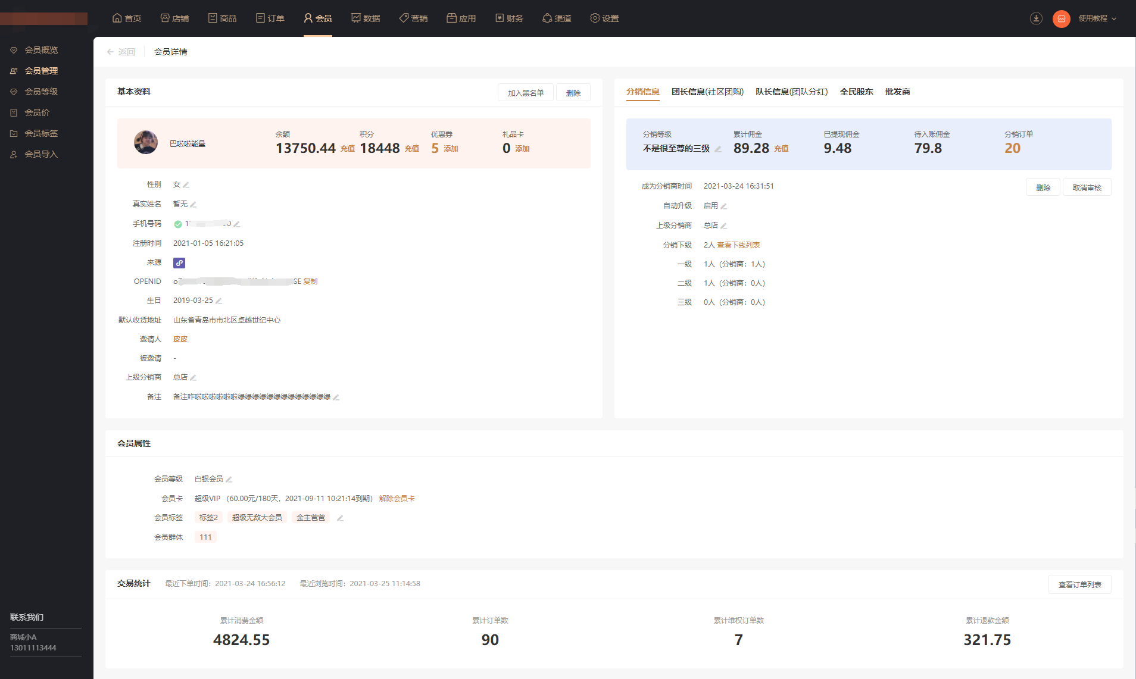Select 会员等级 in the sidebar
1136x679 pixels.
(x=41, y=92)
